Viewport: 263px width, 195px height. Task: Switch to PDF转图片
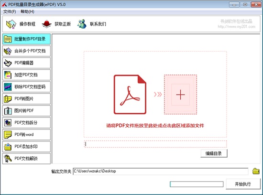click(x=26, y=99)
